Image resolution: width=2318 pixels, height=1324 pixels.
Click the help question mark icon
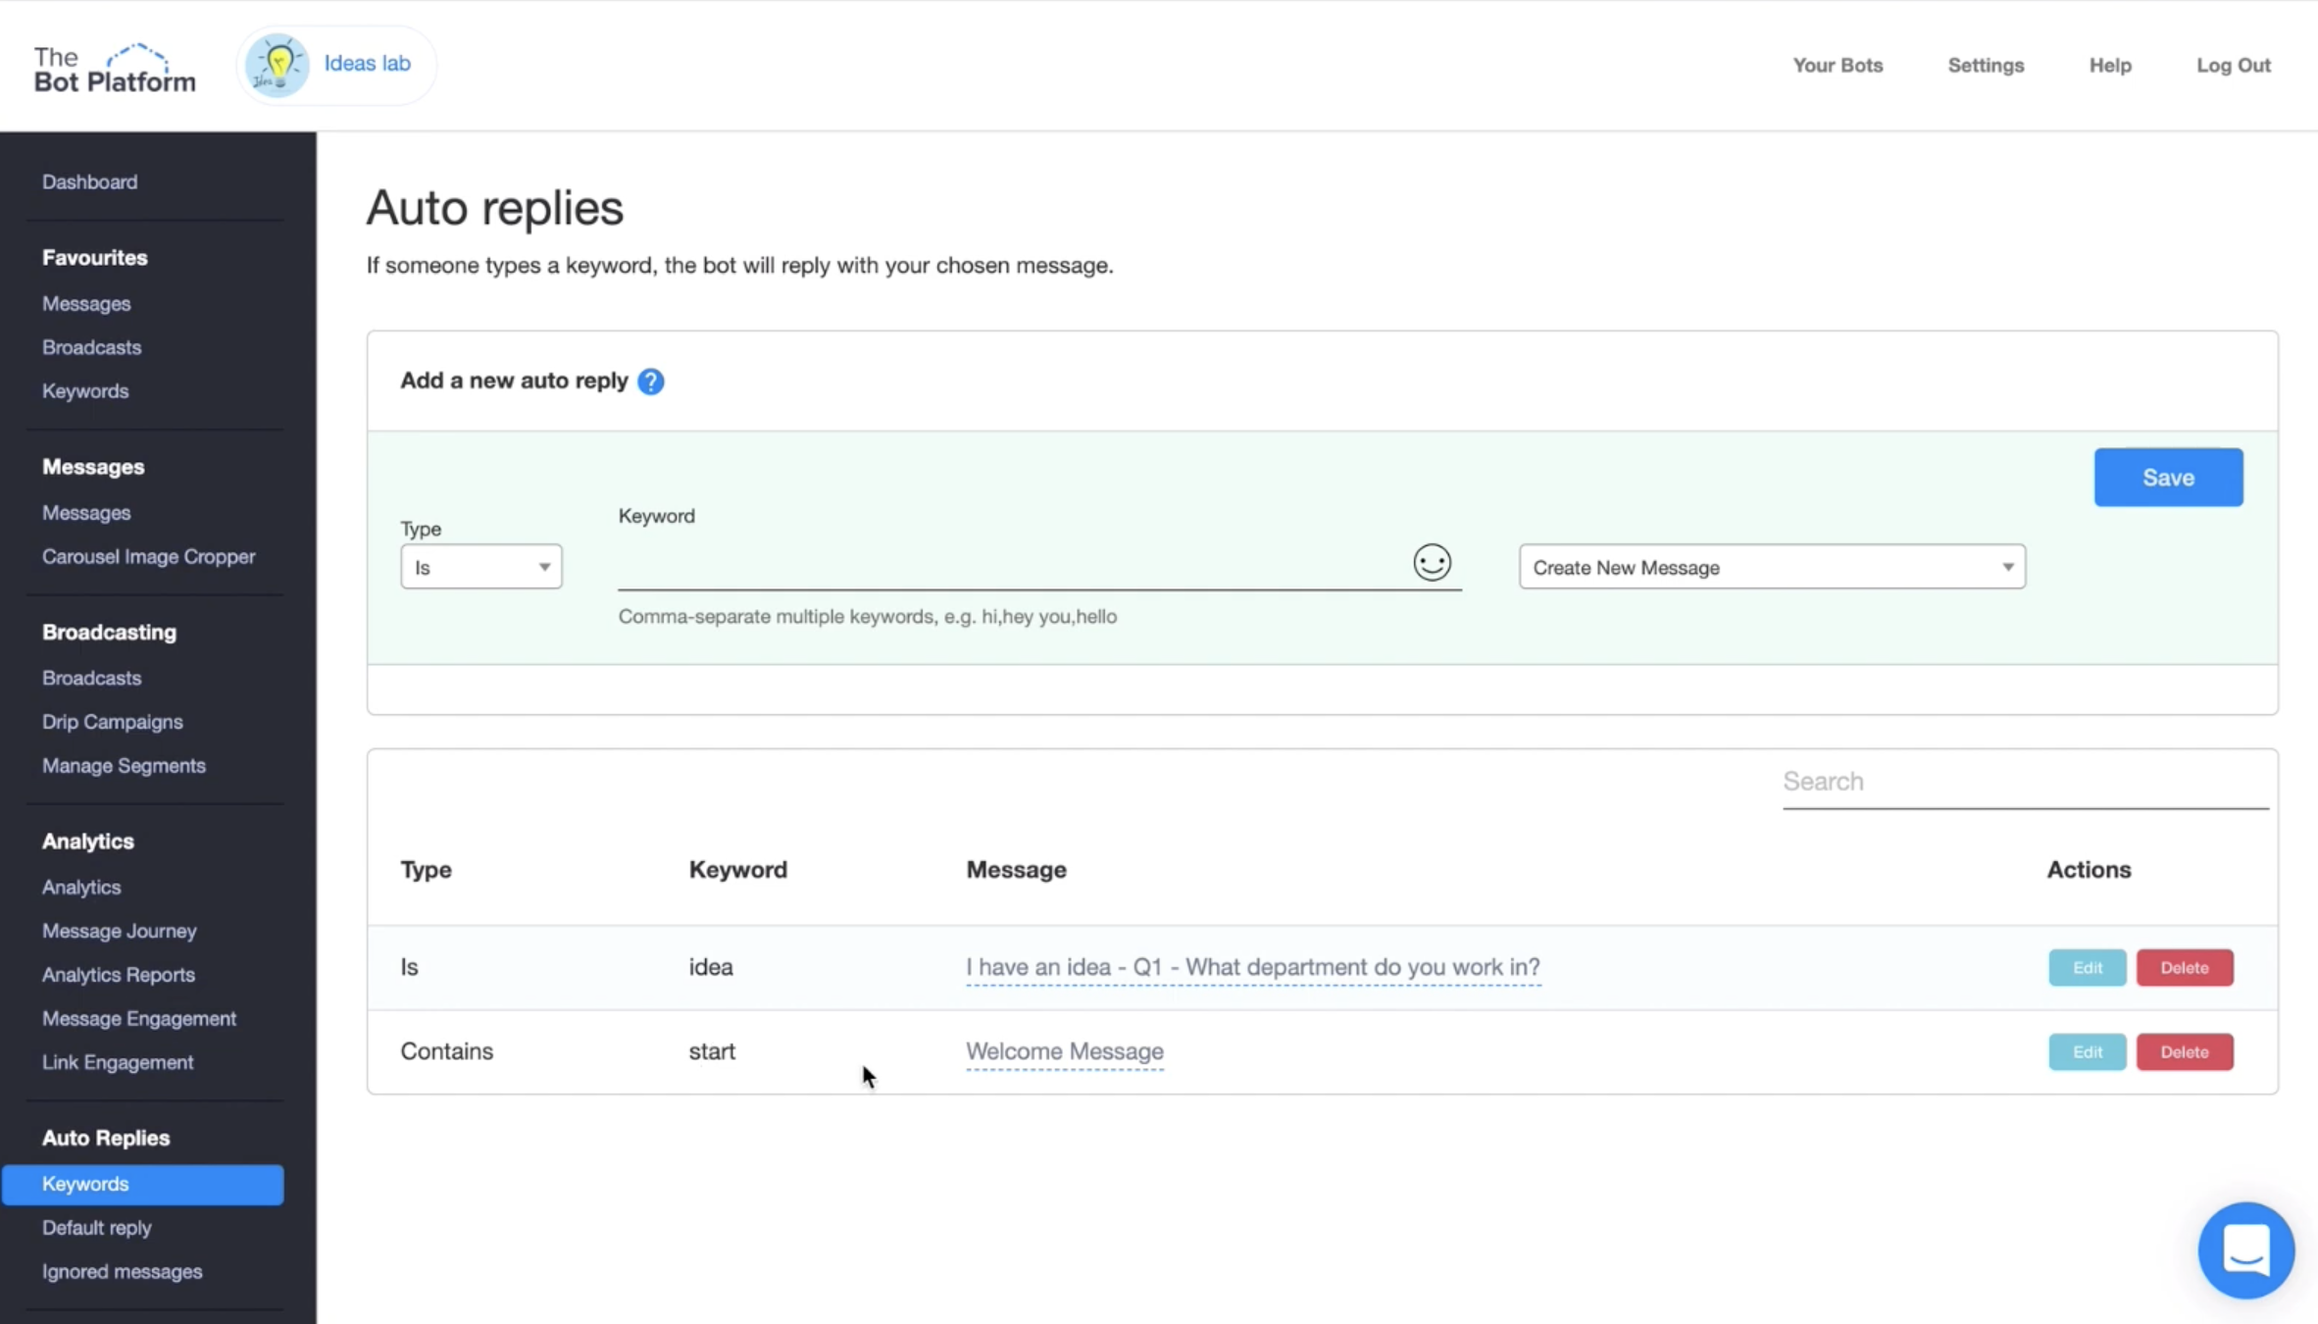coord(650,382)
